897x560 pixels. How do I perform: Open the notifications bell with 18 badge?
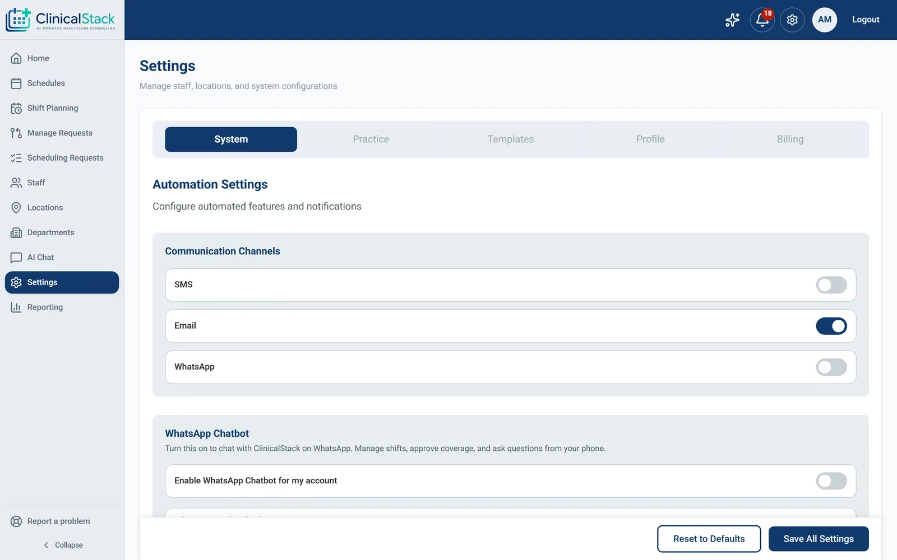click(762, 20)
